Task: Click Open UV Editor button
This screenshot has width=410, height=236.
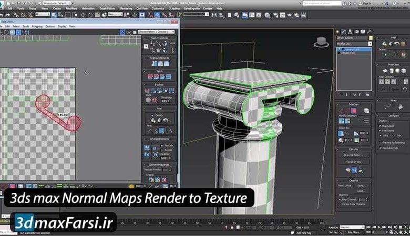Action: (354, 155)
